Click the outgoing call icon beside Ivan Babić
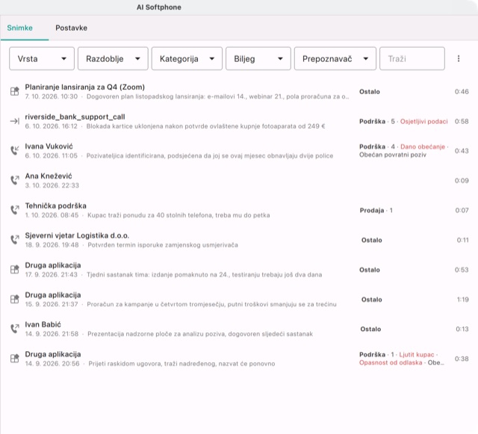The width and height of the screenshot is (478, 434). [15, 329]
